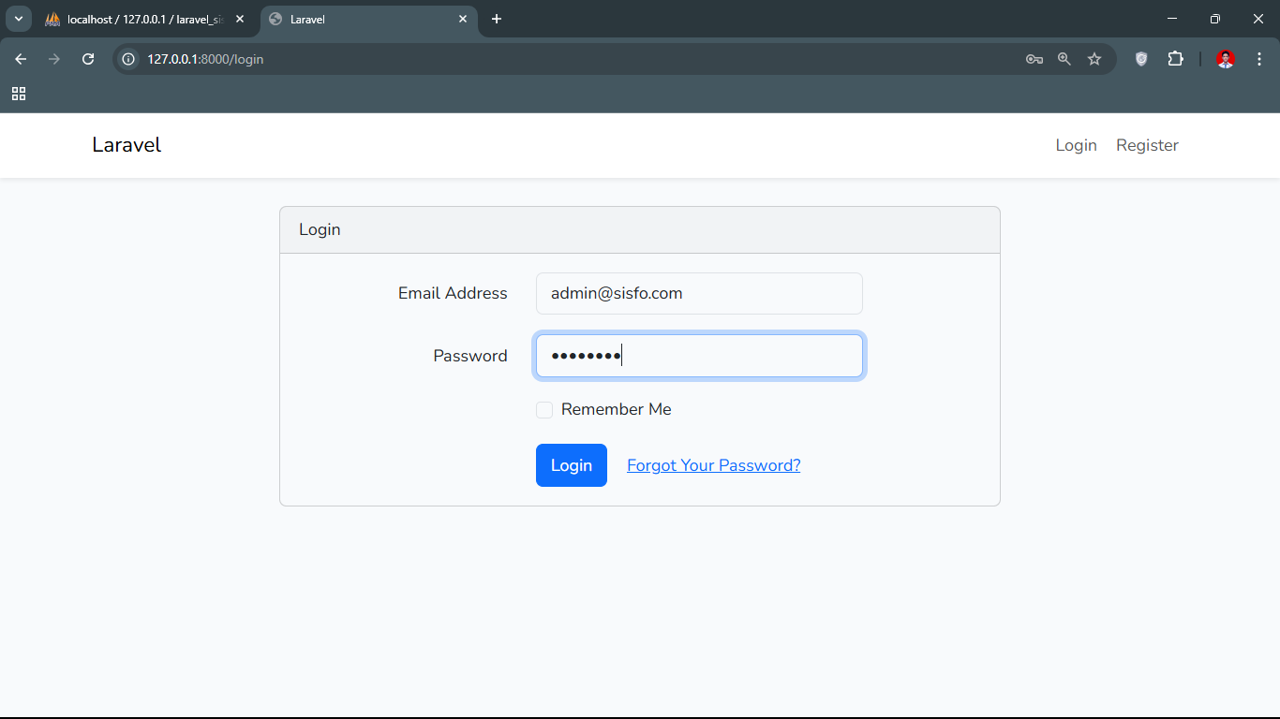Image resolution: width=1280 pixels, height=719 pixels.
Task: Click into the Email Address field
Action: [699, 293]
